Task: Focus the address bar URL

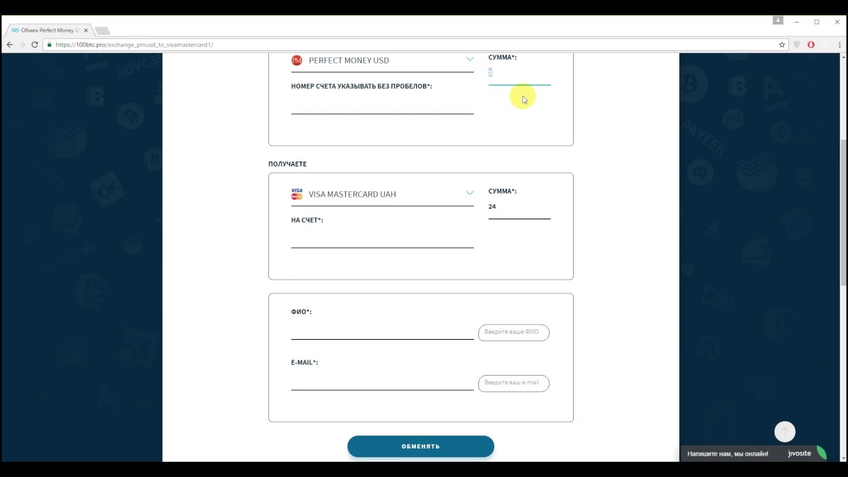Action: click(x=134, y=44)
